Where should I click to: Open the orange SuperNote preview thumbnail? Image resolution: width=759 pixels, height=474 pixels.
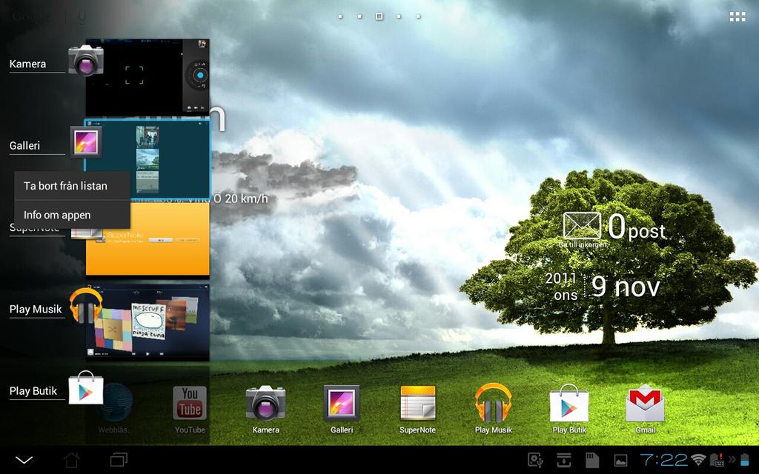(x=148, y=241)
